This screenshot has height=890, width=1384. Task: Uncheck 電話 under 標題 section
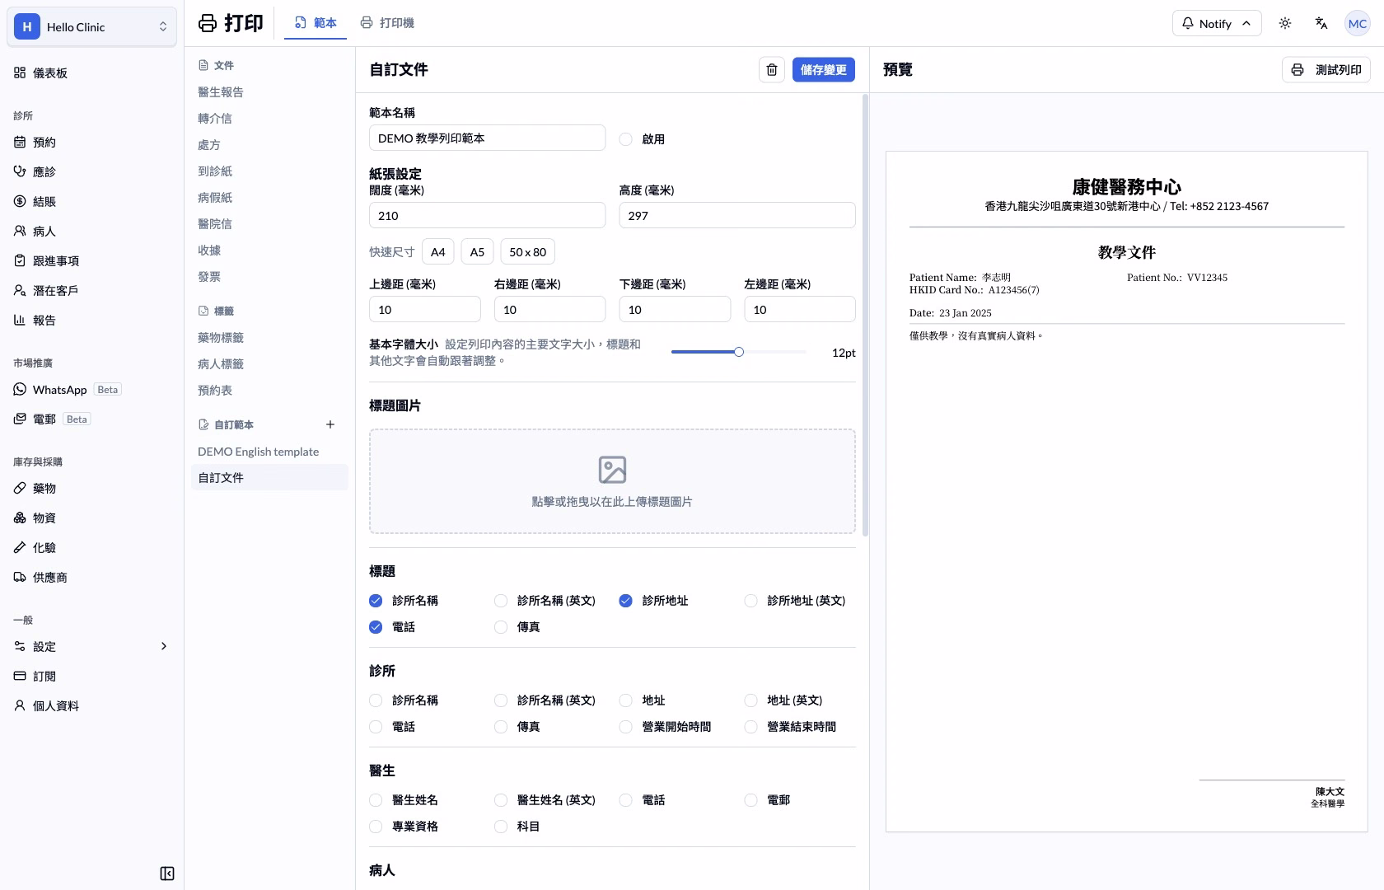(x=376, y=627)
